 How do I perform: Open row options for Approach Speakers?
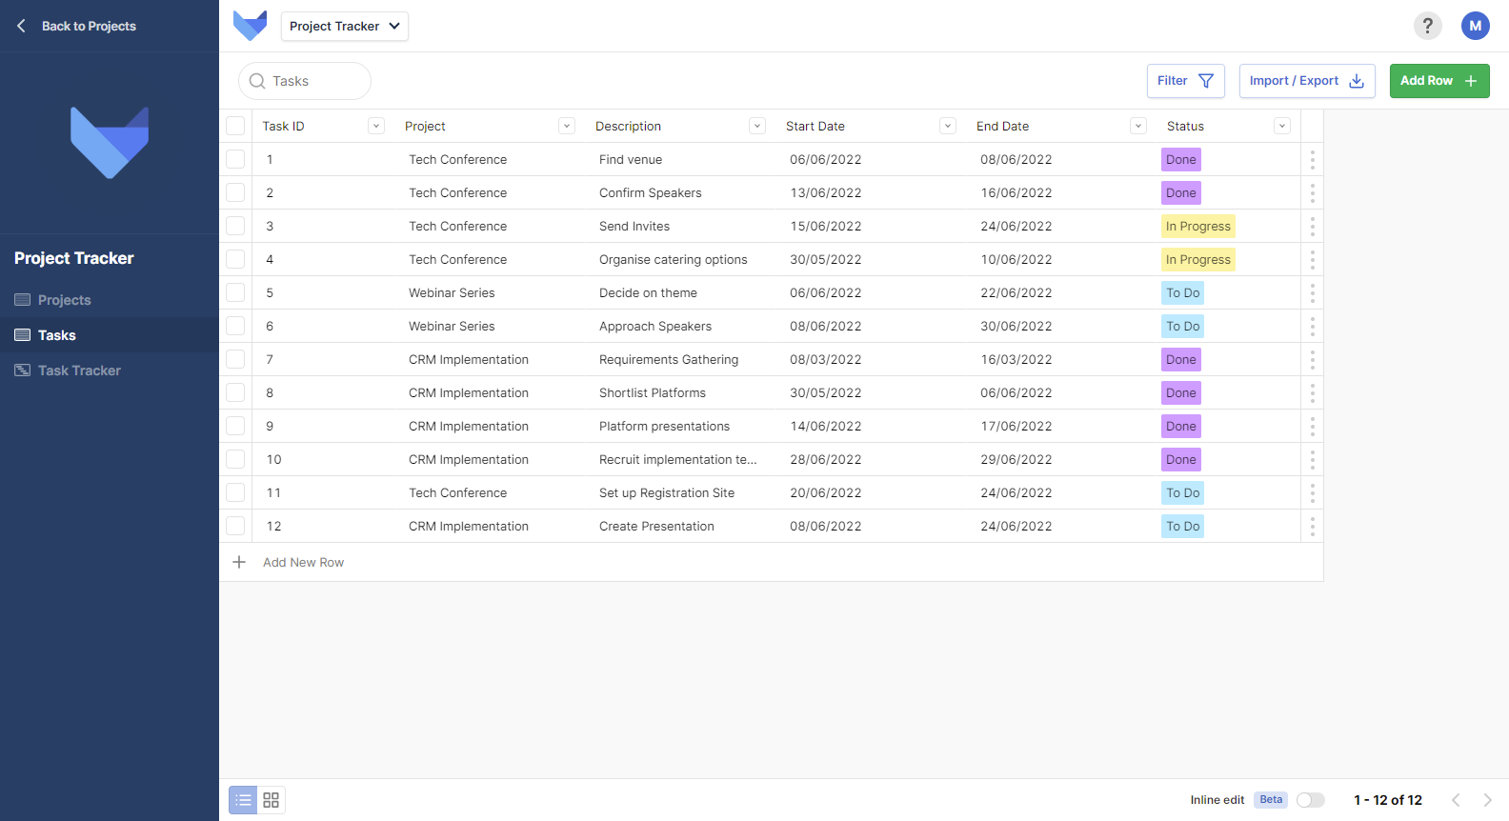tap(1312, 326)
